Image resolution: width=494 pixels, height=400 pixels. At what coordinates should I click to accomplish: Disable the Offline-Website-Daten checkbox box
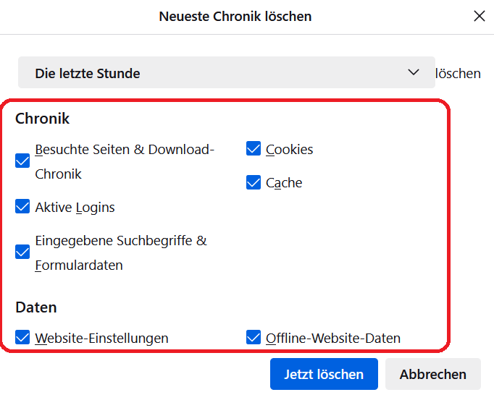[254, 338]
